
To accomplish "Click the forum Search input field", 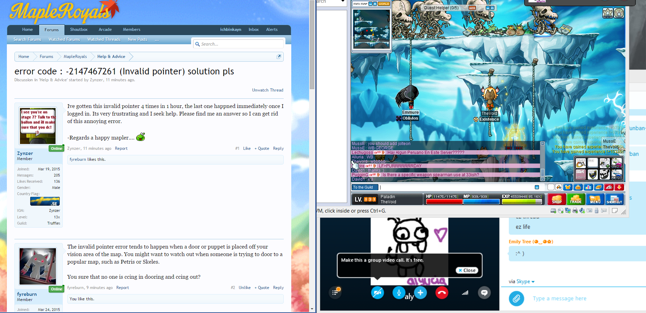I will tap(240, 44).
